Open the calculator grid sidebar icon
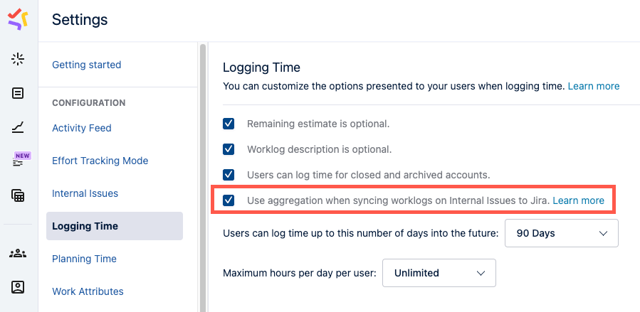Image resolution: width=640 pixels, height=312 pixels. click(x=18, y=195)
